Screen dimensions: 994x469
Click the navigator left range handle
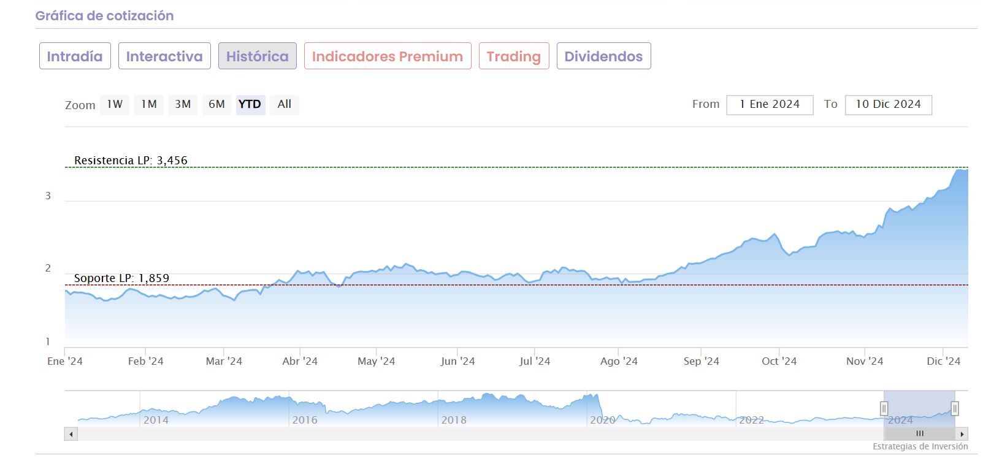(x=884, y=408)
